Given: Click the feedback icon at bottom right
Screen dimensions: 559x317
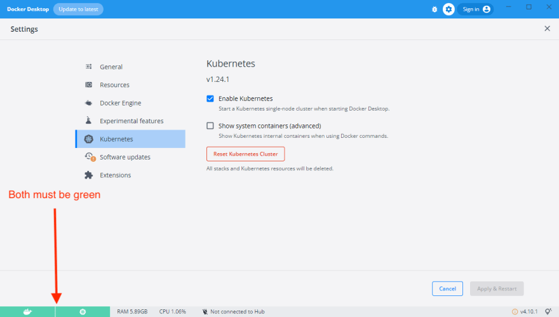Looking at the screenshot, I should [x=548, y=312].
